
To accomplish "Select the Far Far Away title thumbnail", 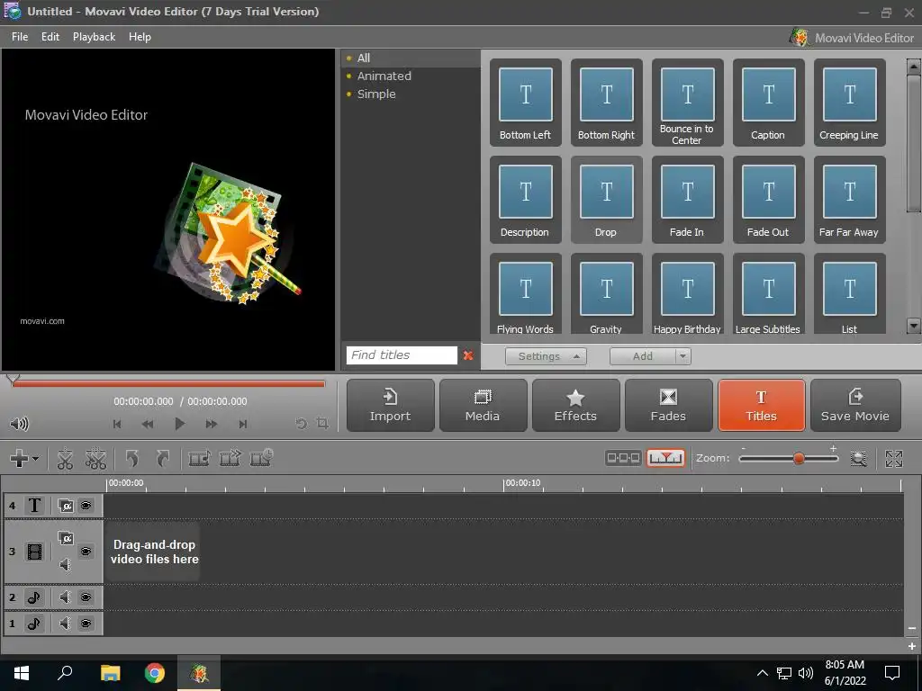I will [x=850, y=200].
